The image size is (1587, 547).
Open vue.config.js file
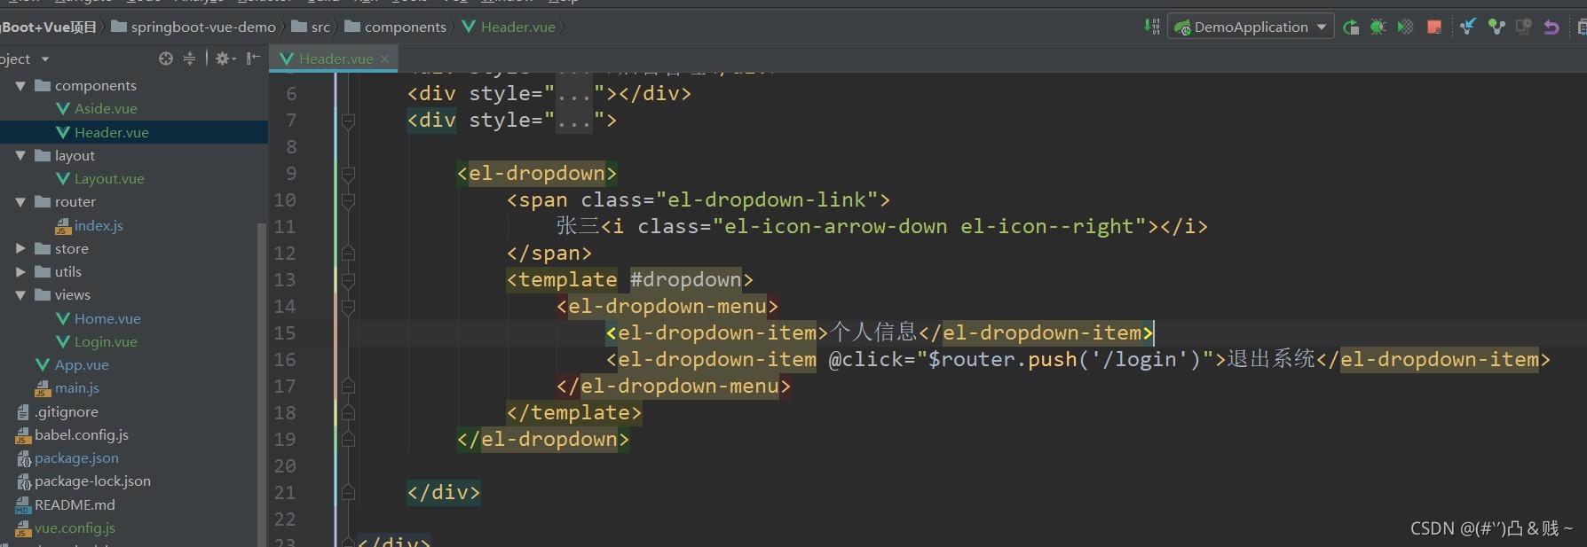tap(75, 528)
